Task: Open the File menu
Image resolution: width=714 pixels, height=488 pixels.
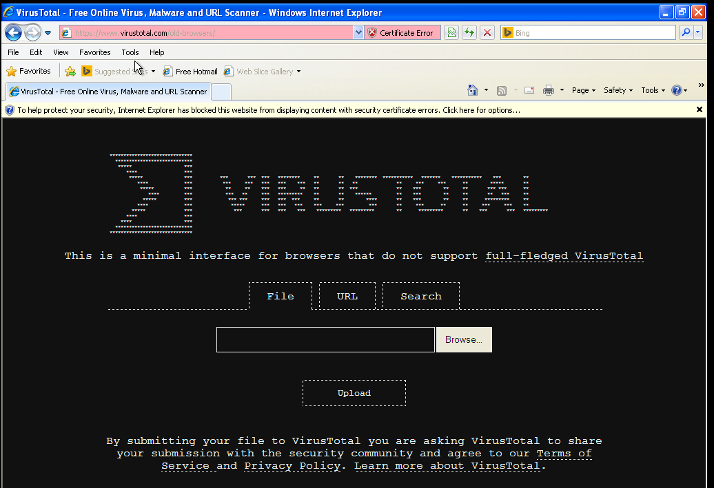Action: 13,52
